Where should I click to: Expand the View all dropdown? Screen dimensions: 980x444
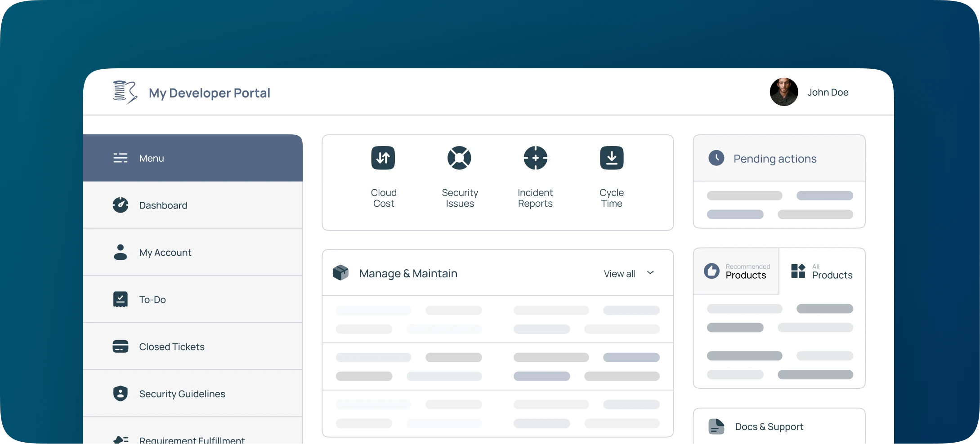coord(650,272)
